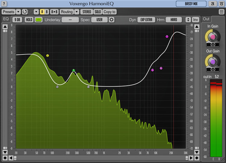This screenshot has height=163, width=226.
Task: Select magenta EQ band point 6
Action: 161,68
